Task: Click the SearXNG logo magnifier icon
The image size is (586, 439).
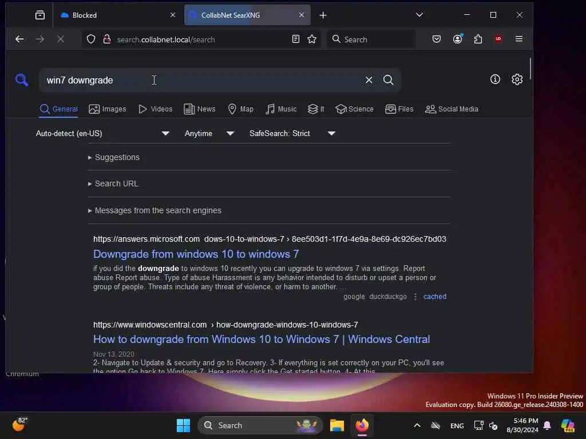Action: click(x=22, y=79)
